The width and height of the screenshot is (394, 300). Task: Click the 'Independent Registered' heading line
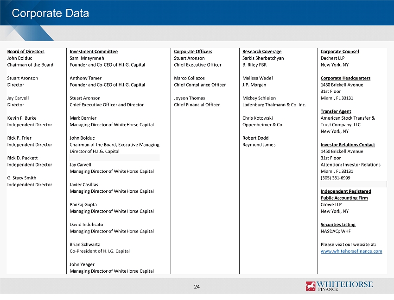click(346, 191)
